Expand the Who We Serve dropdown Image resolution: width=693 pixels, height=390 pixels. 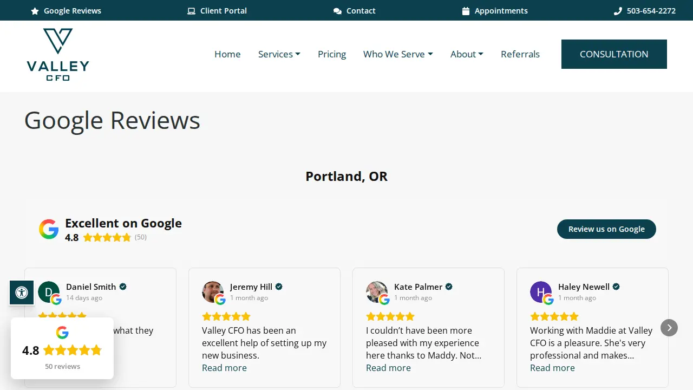(398, 54)
